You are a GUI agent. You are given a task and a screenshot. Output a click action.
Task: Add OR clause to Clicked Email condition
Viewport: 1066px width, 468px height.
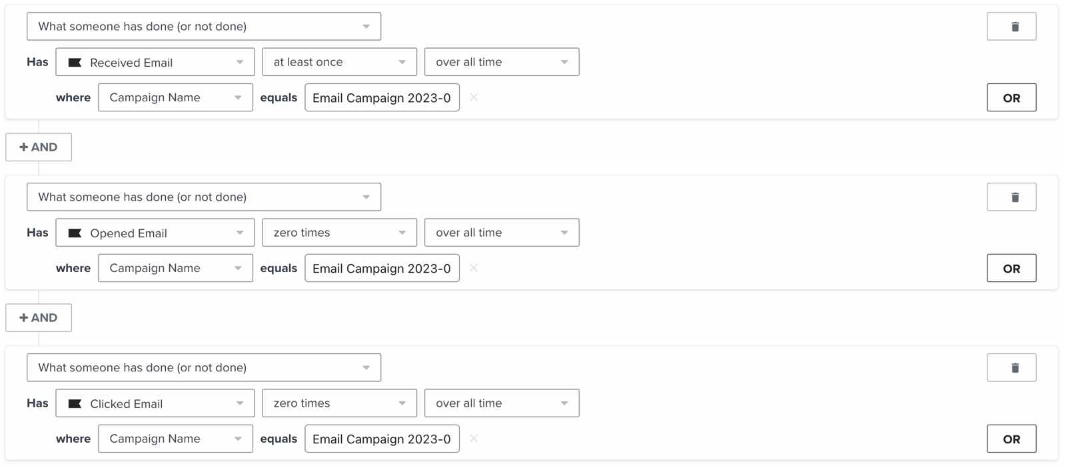1011,439
